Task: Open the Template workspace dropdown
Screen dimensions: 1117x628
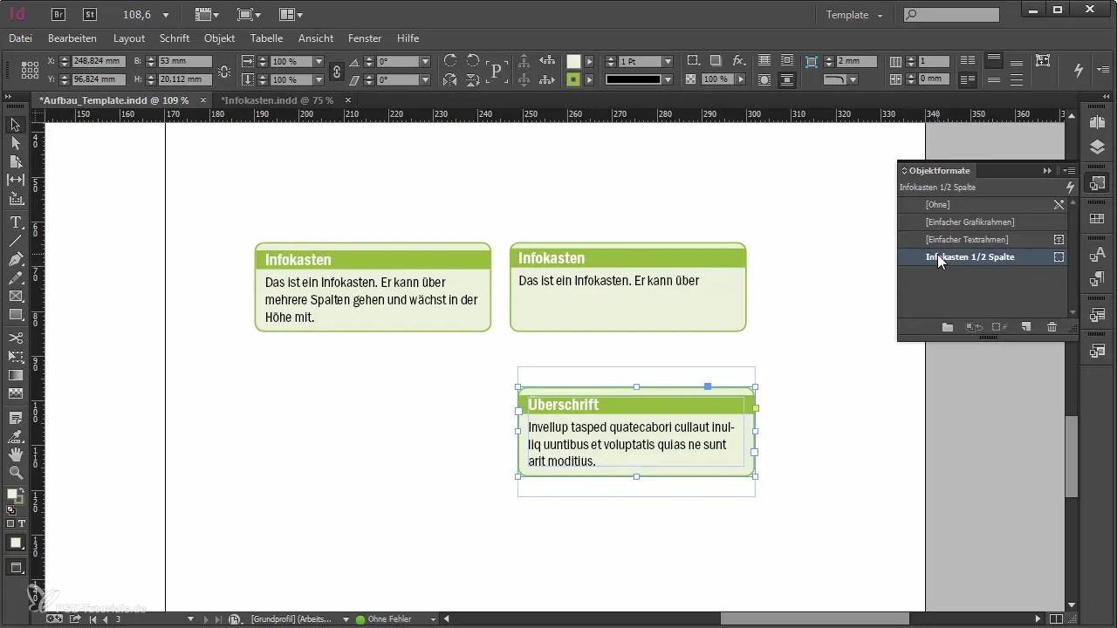Action: coord(854,15)
